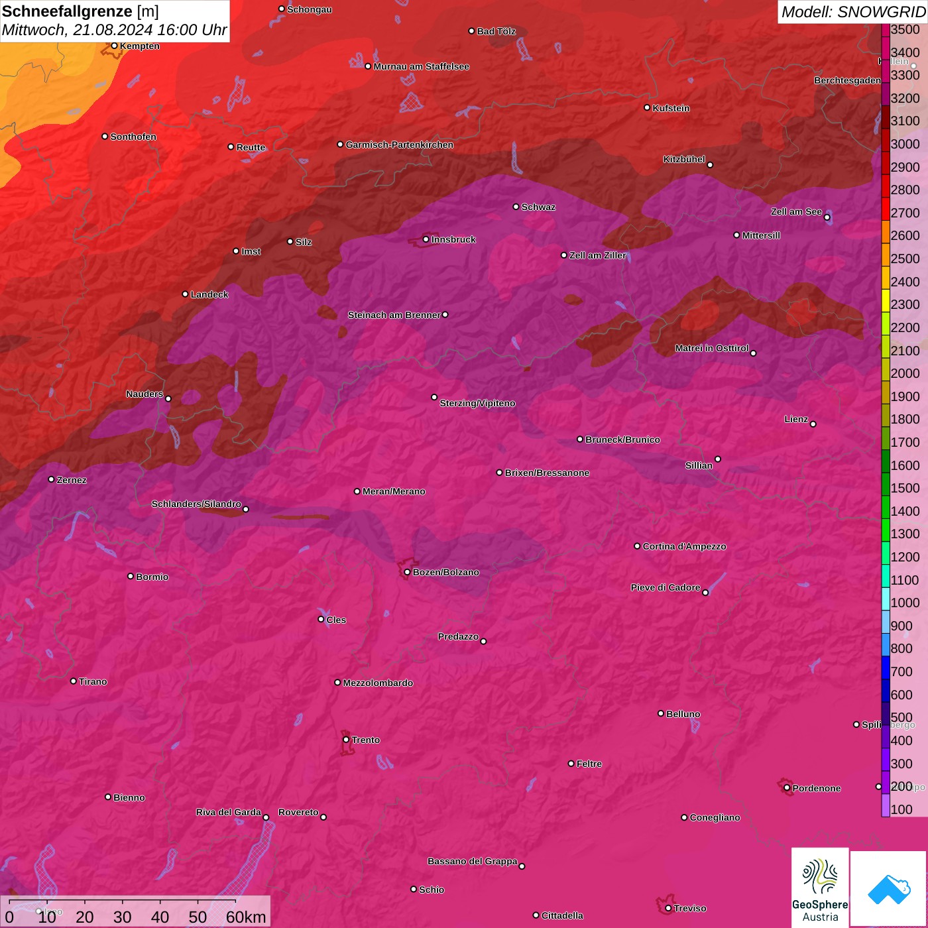
Task: Click the Schlanders/Silandro label
Action: pos(196,504)
